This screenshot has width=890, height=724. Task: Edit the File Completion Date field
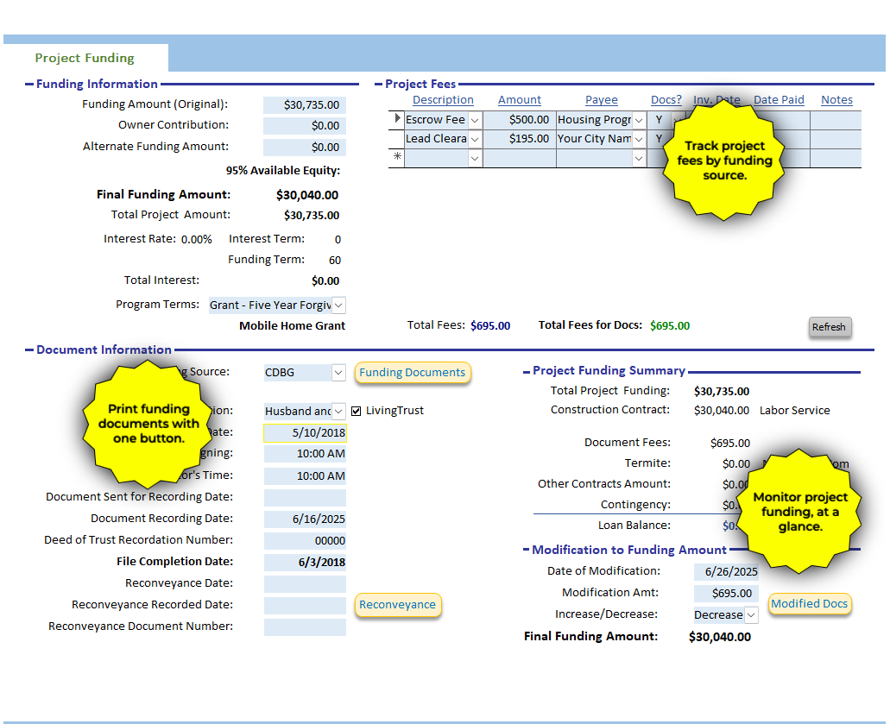(x=305, y=563)
